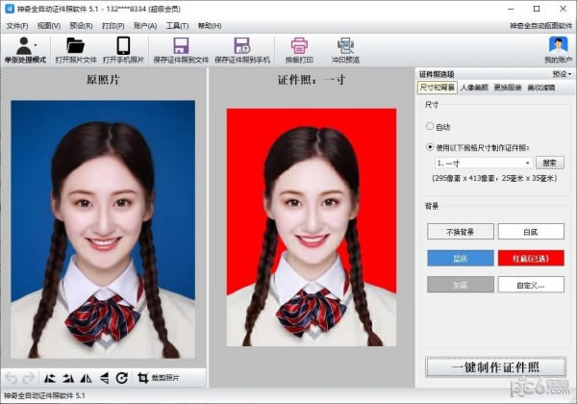Click 保存证件照到手机 toolbar icon
The image size is (577, 404).
[240, 45]
